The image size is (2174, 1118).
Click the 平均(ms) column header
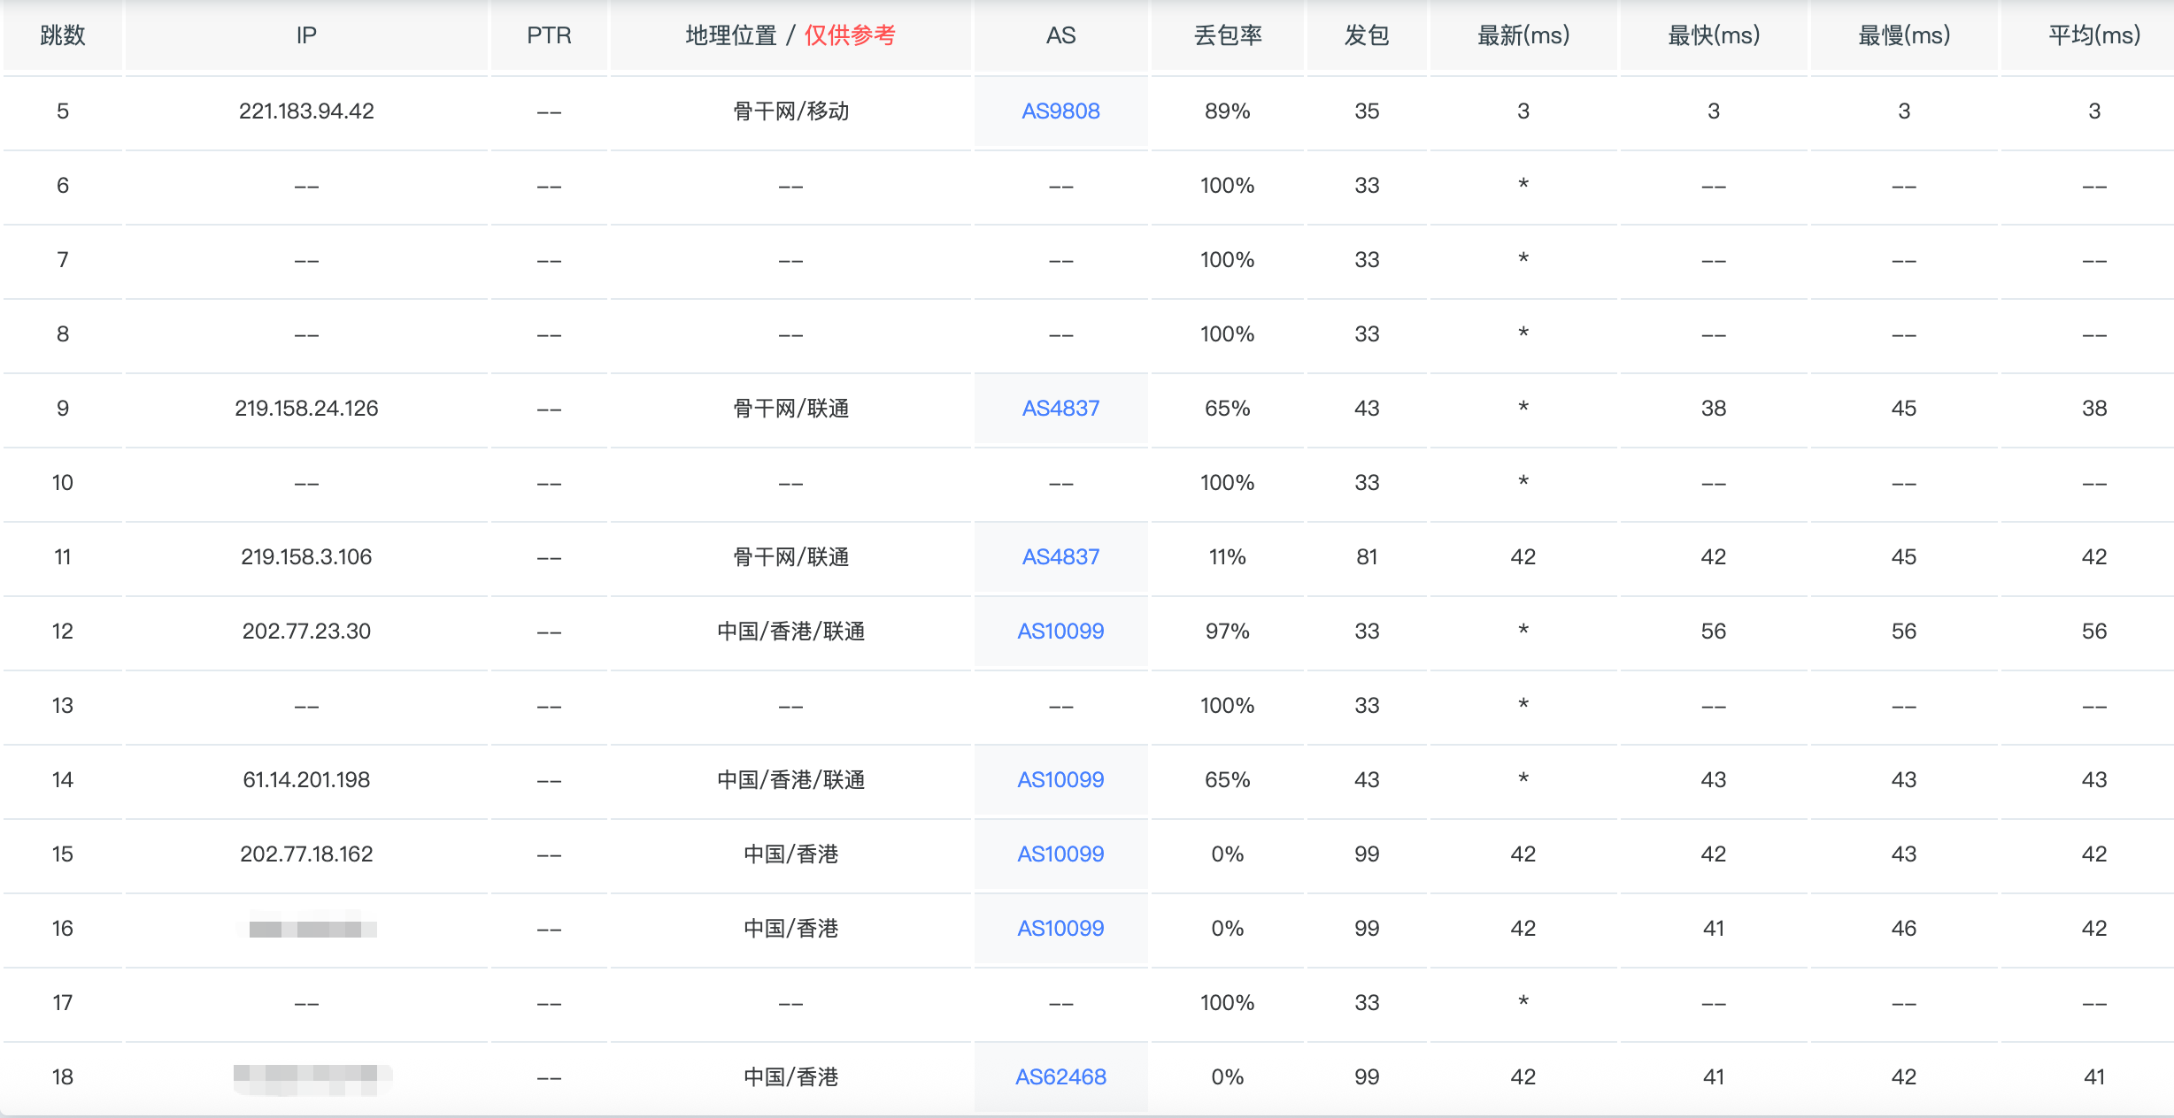point(2093,35)
